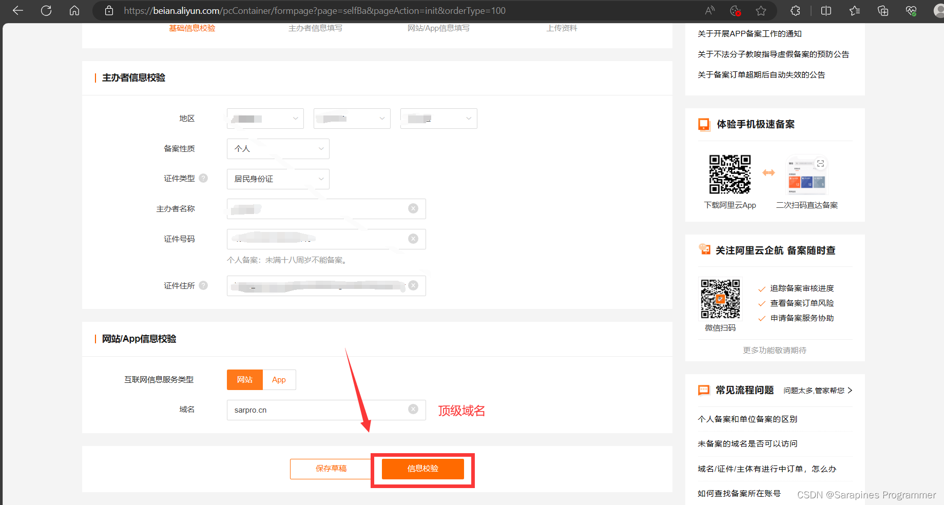Clear the 证件号码 field using X icon

(x=413, y=239)
